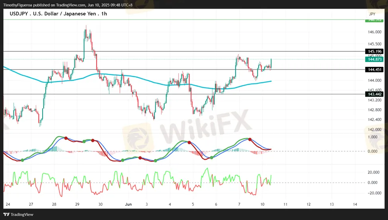Click the 146.000 price axis value
The width and height of the screenshot is (388, 220).
[x=374, y=32]
